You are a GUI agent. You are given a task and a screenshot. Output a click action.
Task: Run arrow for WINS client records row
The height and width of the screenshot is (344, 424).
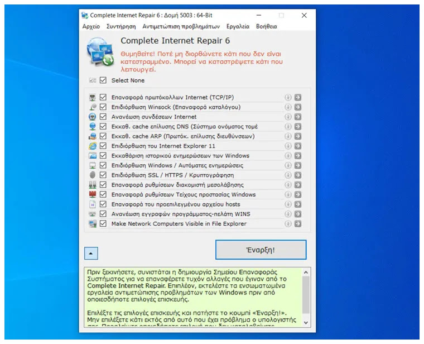(298, 214)
